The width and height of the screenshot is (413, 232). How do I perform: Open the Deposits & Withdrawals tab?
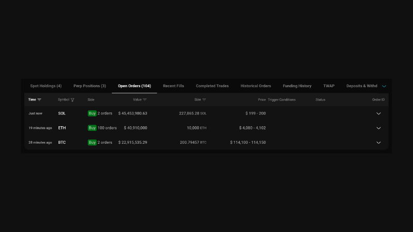tap(361, 86)
